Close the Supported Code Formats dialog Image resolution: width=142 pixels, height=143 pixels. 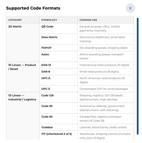[x=130, y=8]
